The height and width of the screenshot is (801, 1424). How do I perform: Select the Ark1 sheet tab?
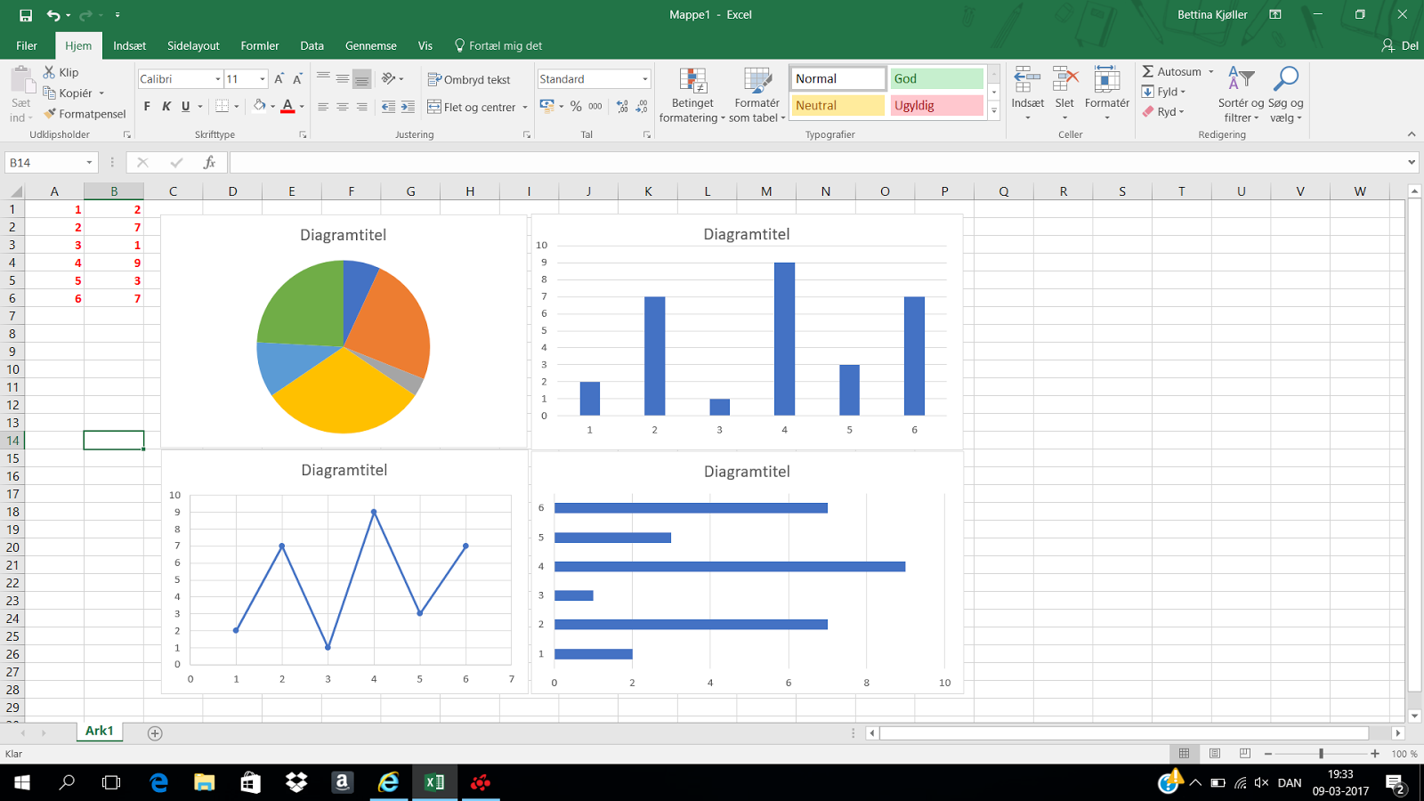pos(99,731)
